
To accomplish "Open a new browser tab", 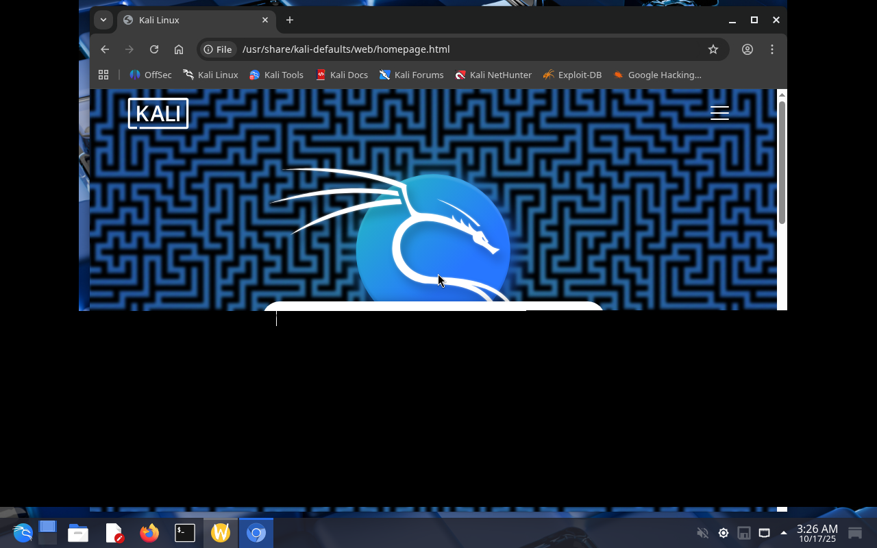I will click(290, 20).
